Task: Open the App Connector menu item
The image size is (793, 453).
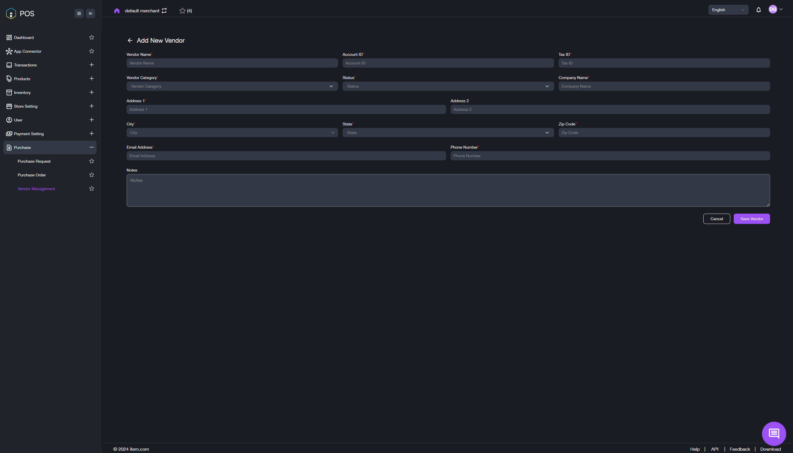Action: click(x=28, y=51)
